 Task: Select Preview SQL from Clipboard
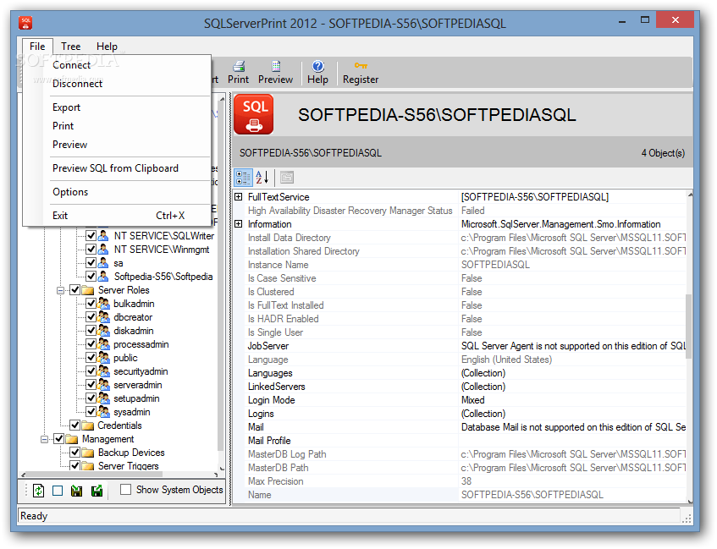point(115,168)
